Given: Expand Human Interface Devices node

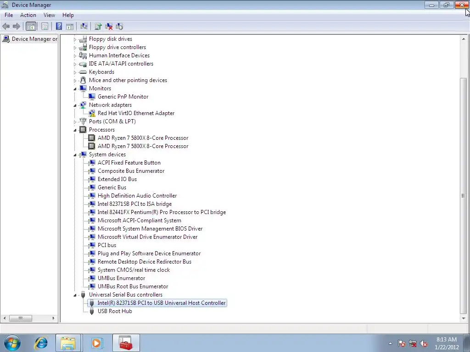Looking at the screenshot, I should (75, 55).
